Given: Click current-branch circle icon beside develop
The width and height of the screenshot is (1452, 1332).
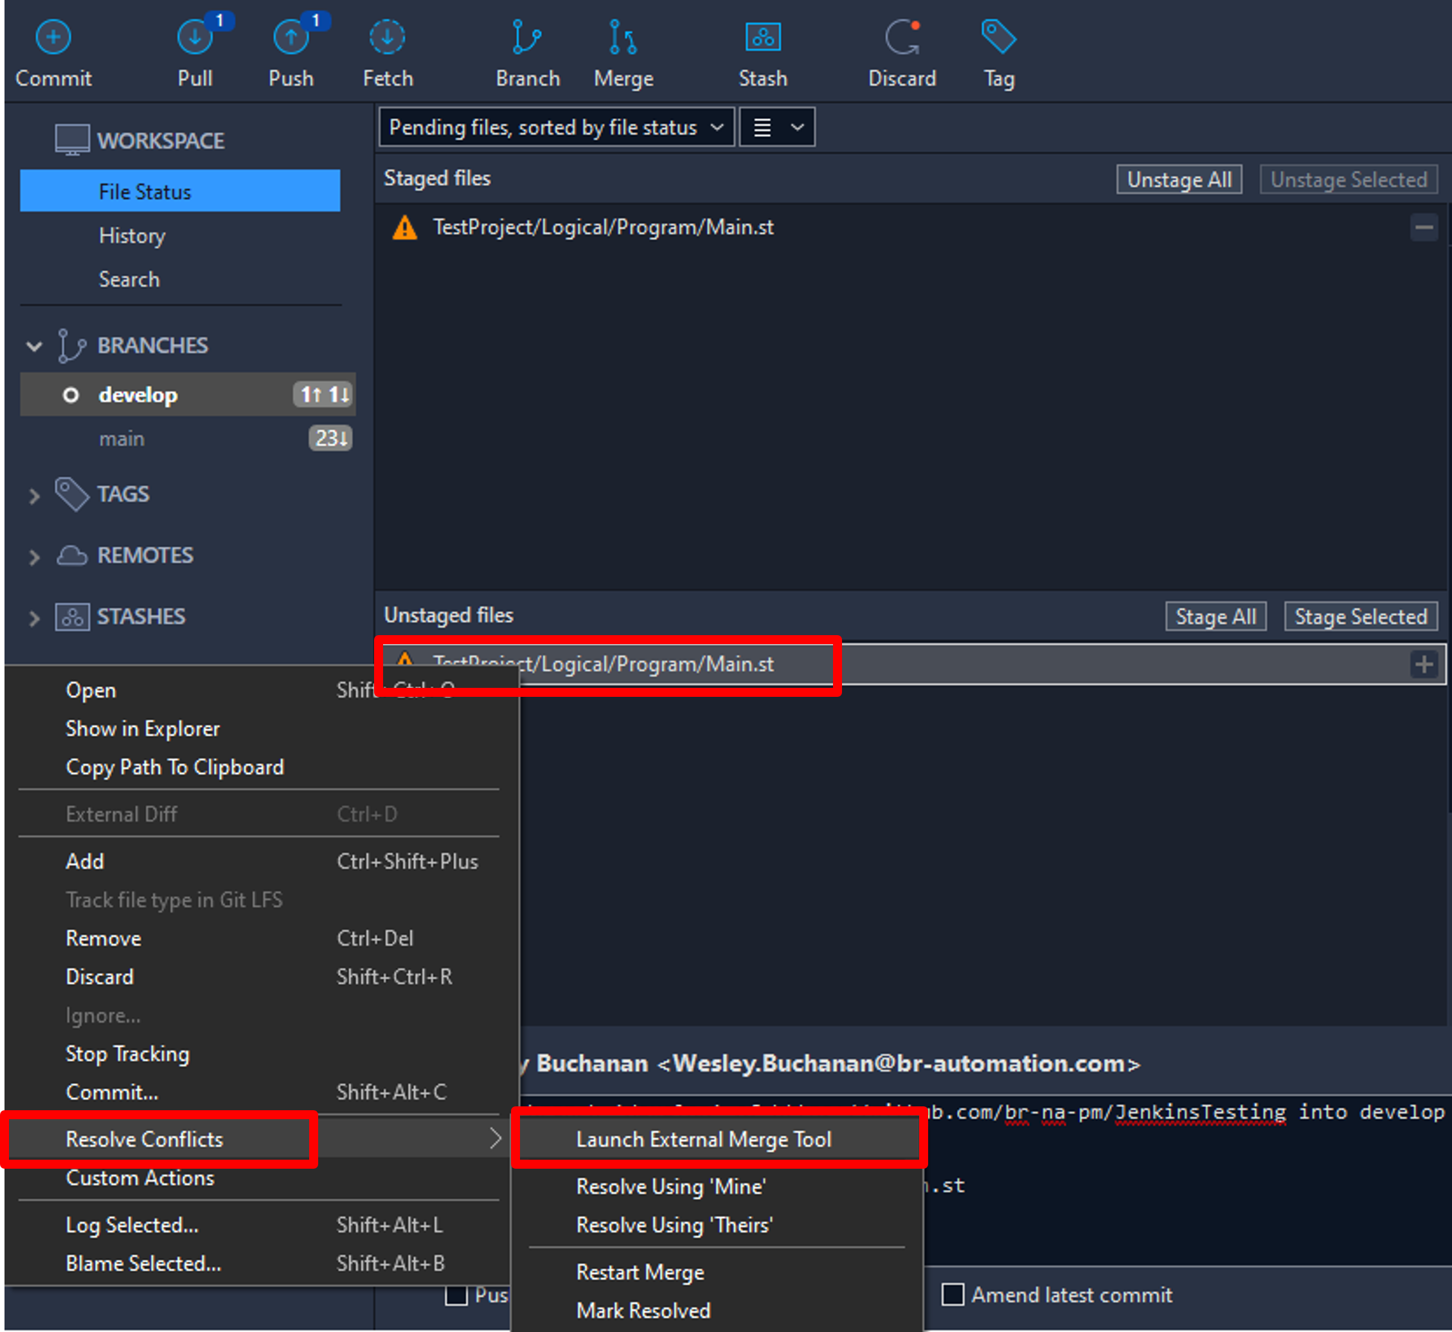Looking at the screenshot, I should [x=71, y=395].
